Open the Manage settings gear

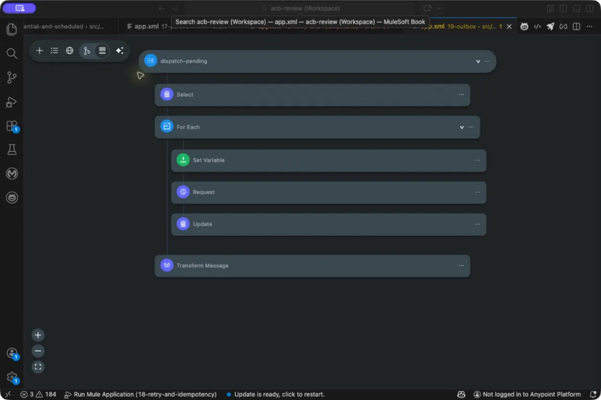[12, 378]
